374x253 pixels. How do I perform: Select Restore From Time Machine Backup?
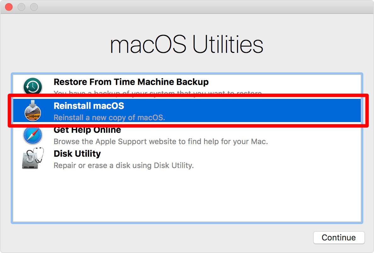(131, 82)
